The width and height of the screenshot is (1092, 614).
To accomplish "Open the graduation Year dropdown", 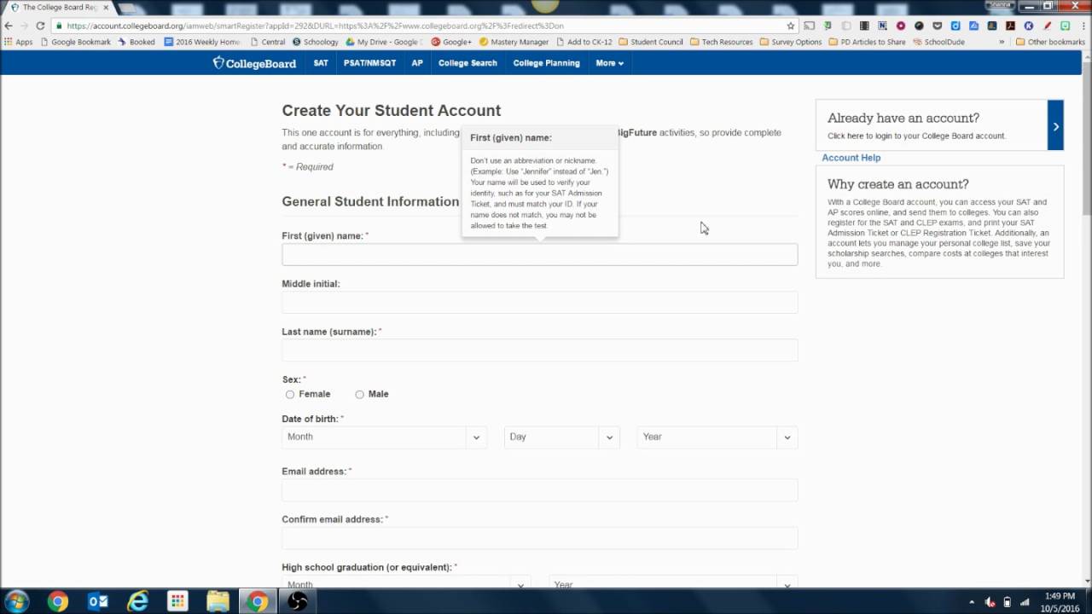I will pyautogui.click(x=673, y=582).
